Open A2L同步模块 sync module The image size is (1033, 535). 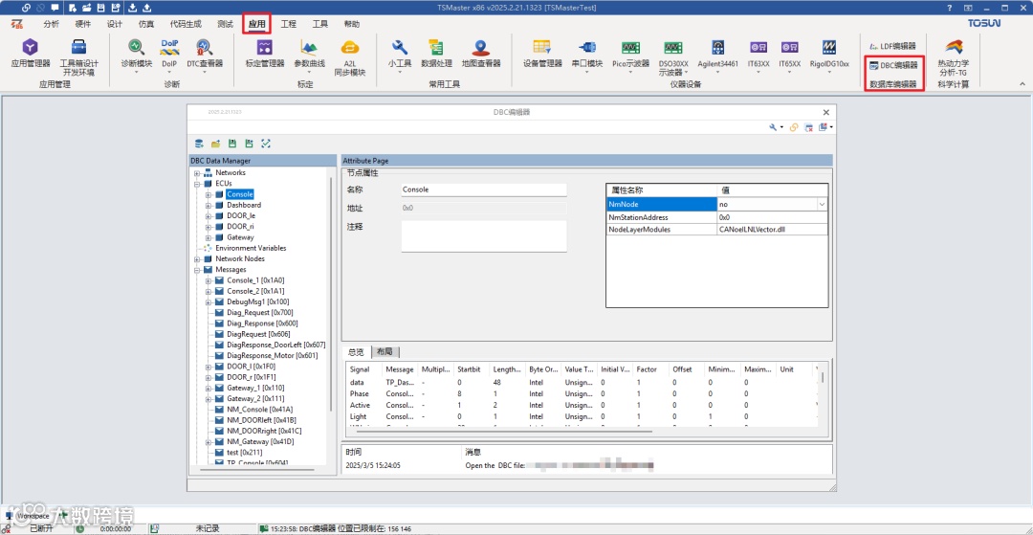pyautogui.click(x=349, y=58)
